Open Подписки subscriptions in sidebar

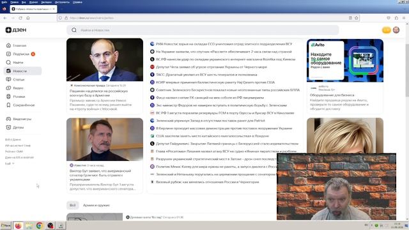point(20,54)
